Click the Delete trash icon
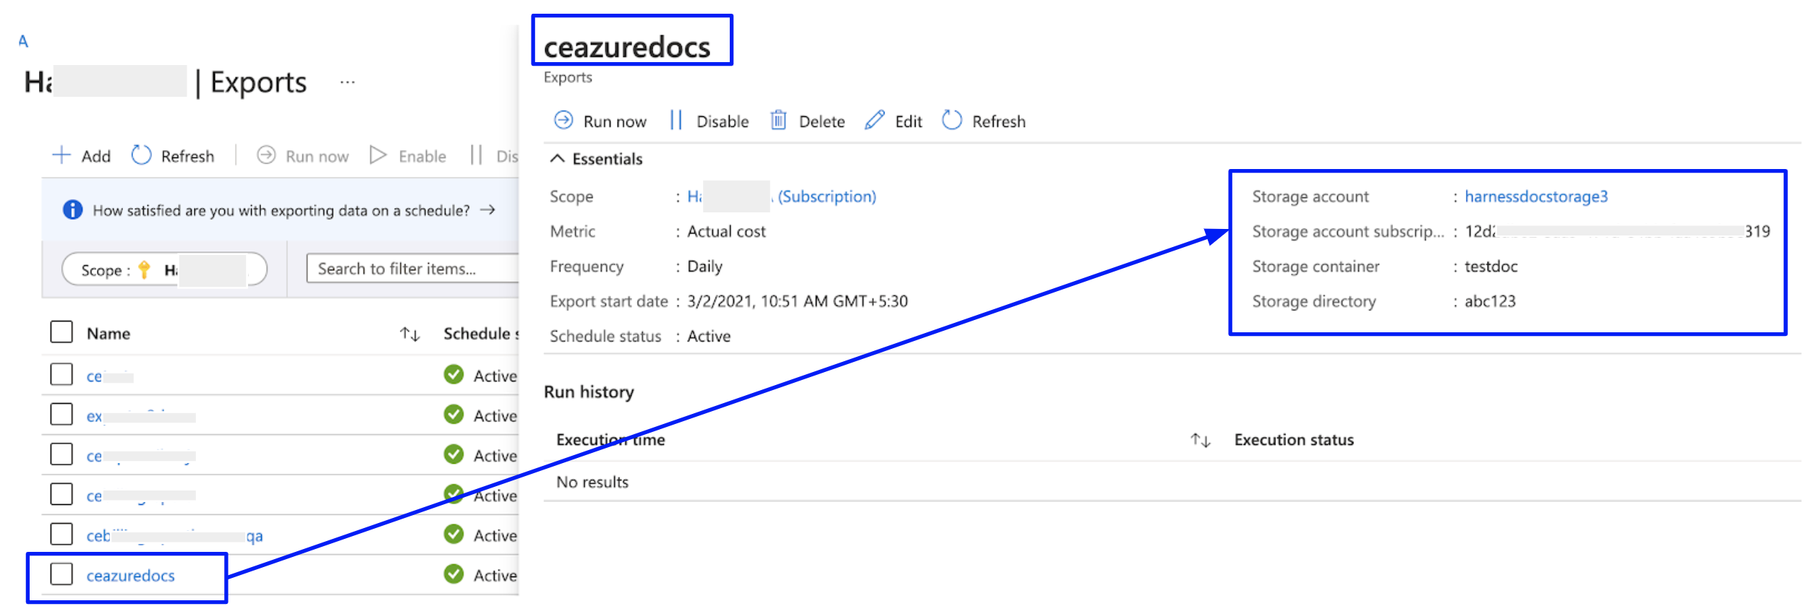 [x=778, y=121]
